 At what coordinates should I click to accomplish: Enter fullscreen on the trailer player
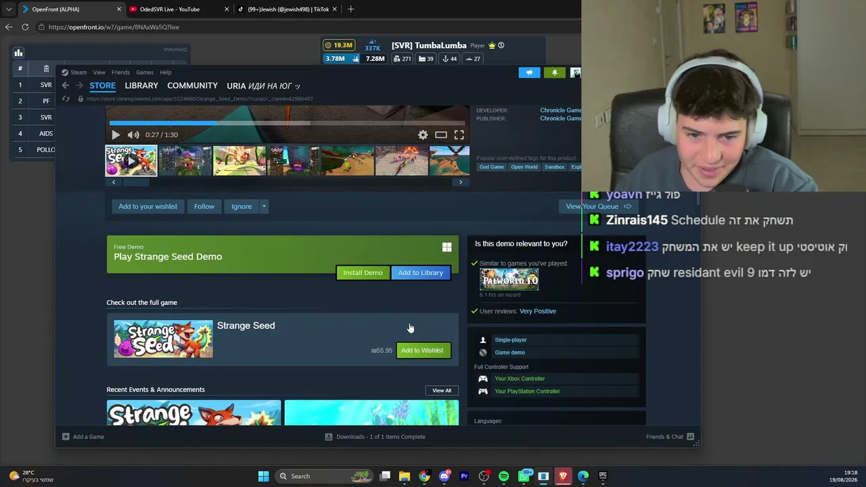[x=459, y=135]
